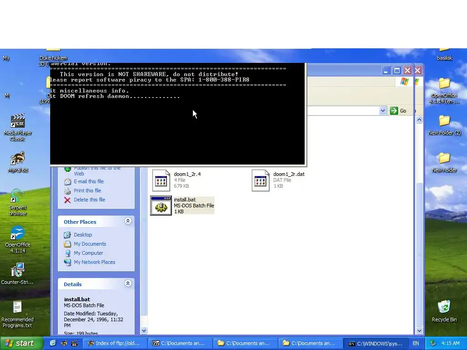Collapse the Details panel
The image size is (467, 350).
tap(128, 283)
